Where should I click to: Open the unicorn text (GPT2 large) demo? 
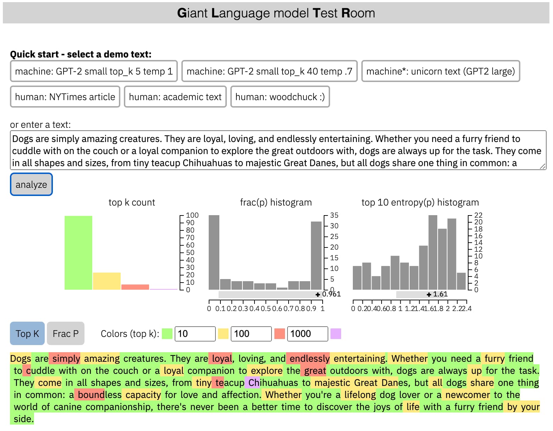point(440,71)
